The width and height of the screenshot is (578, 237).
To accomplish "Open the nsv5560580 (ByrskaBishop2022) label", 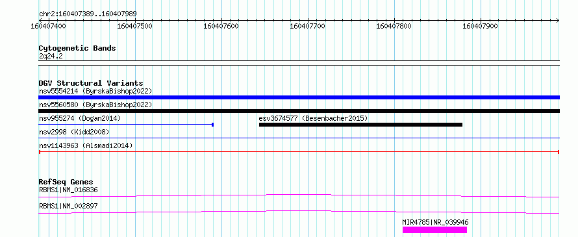I will coord(95,105).
